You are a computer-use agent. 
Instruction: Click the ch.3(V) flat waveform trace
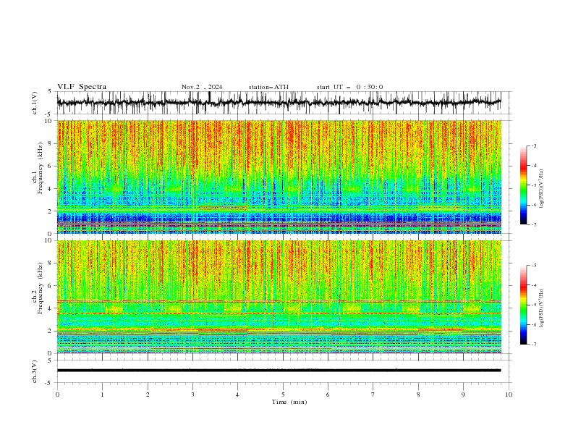(x=279, y=371)
